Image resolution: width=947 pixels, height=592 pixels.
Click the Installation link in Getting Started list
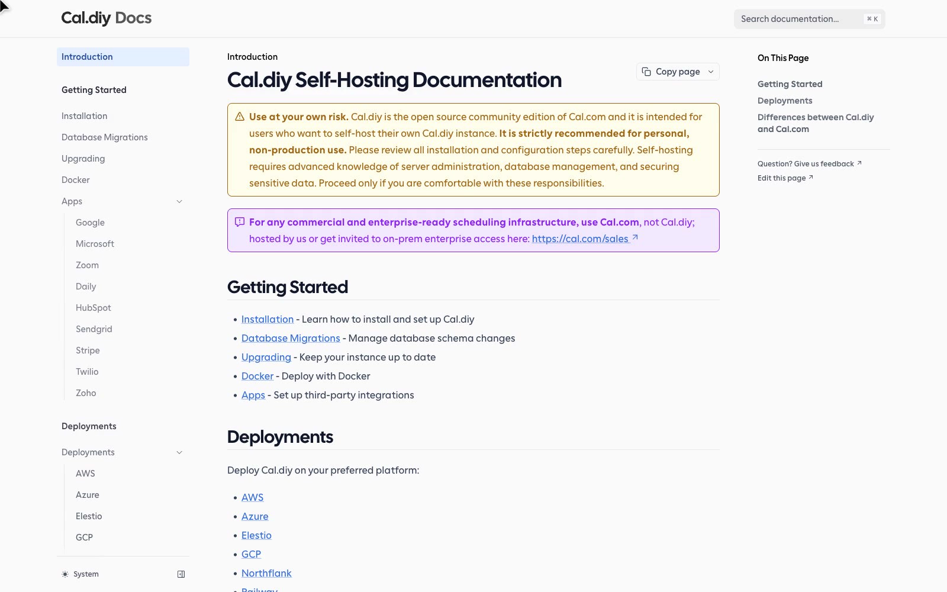click(268, 319)
